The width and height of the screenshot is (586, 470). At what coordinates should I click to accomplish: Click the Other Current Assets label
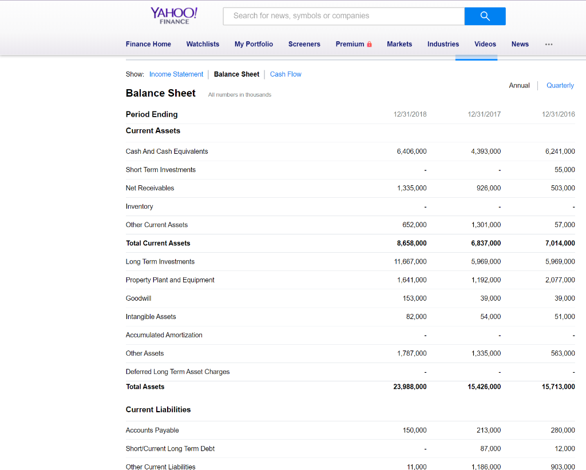tap(157, 225)
